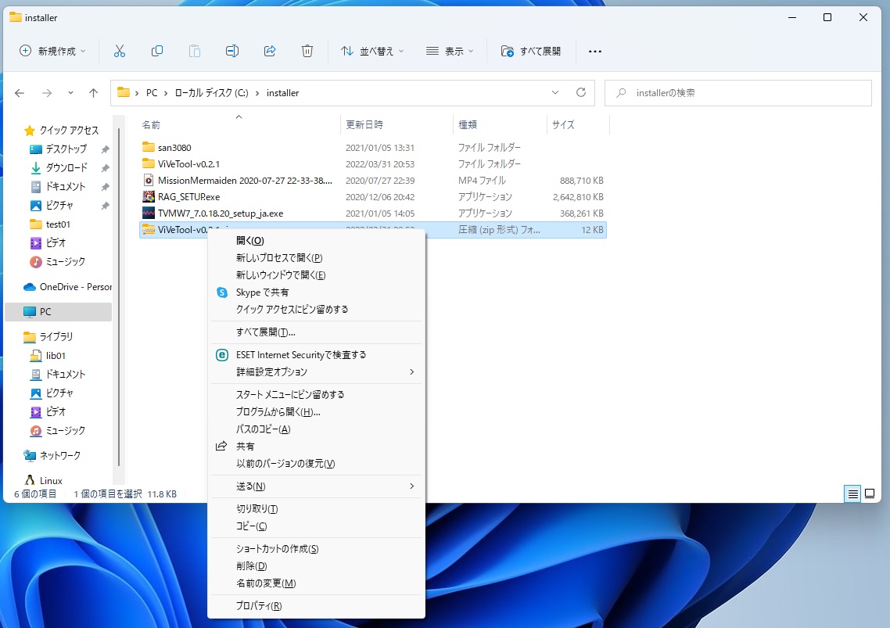Image resolution: width=890 pixels, height=628 pixels.
Task: Switch to large icons view in status bar
Action: tap(870, 493)
